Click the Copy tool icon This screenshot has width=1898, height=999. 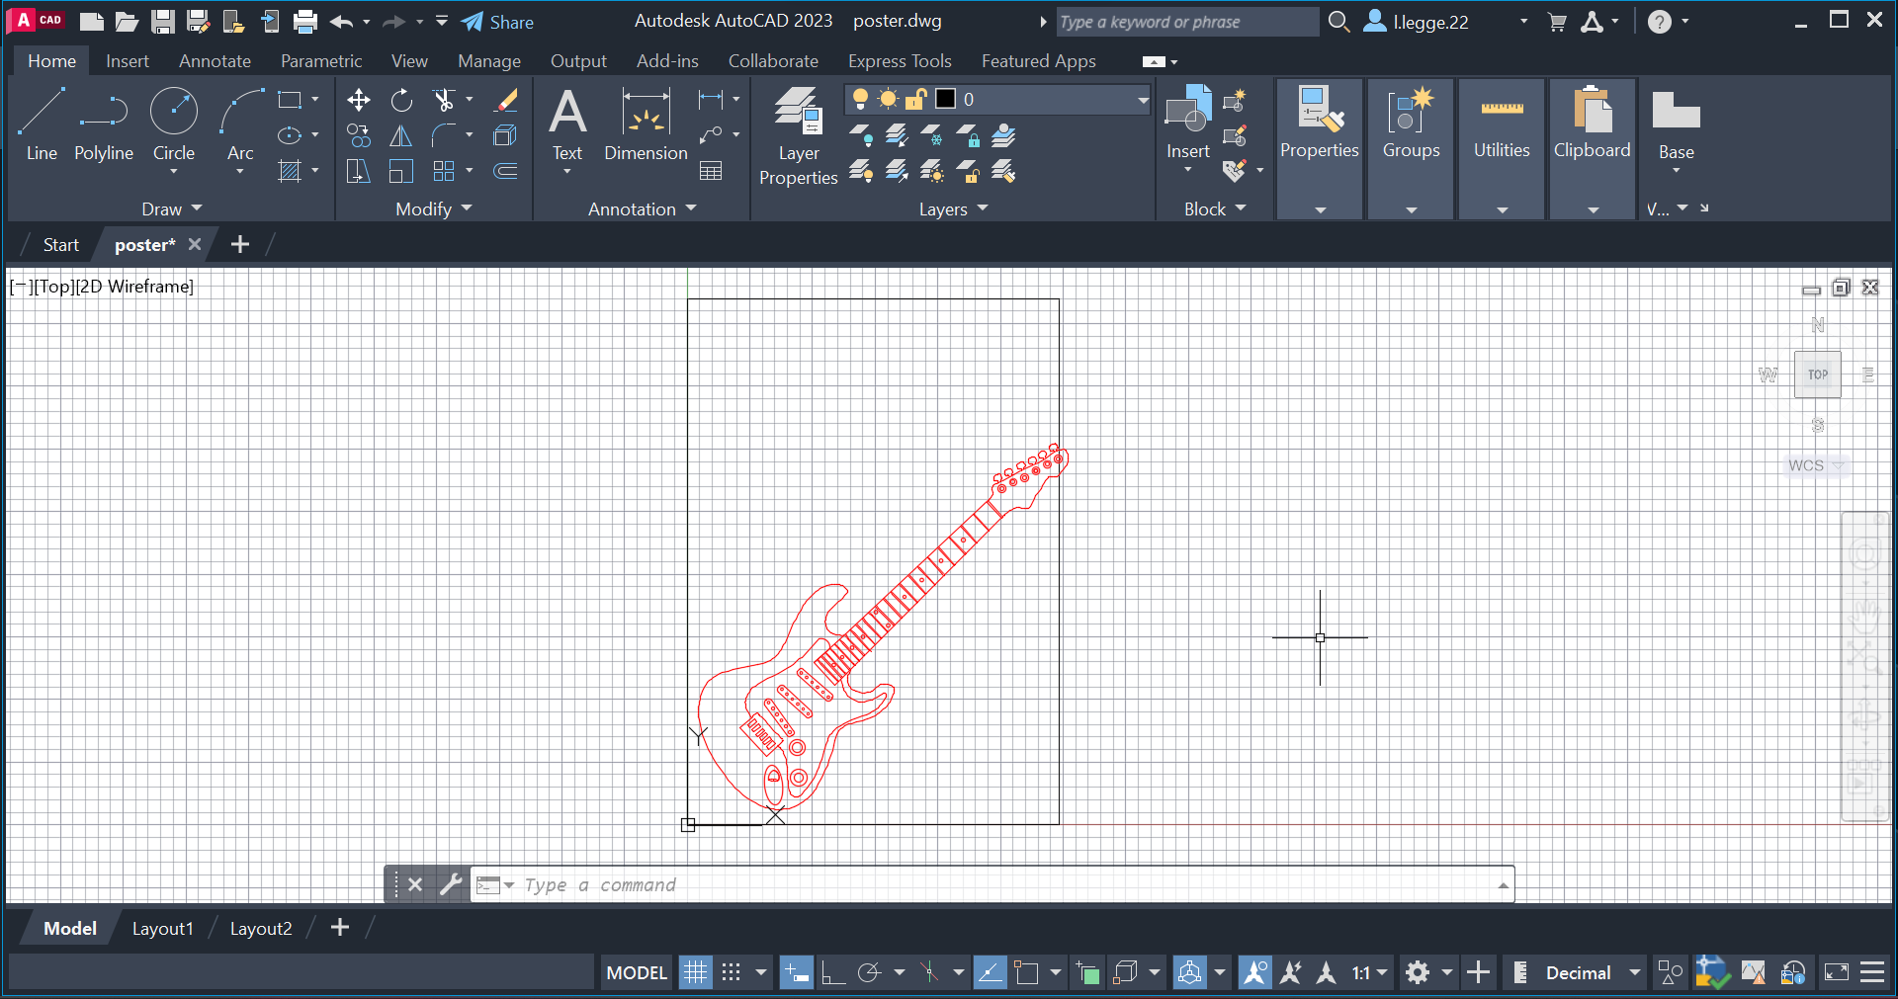(359, 135)
